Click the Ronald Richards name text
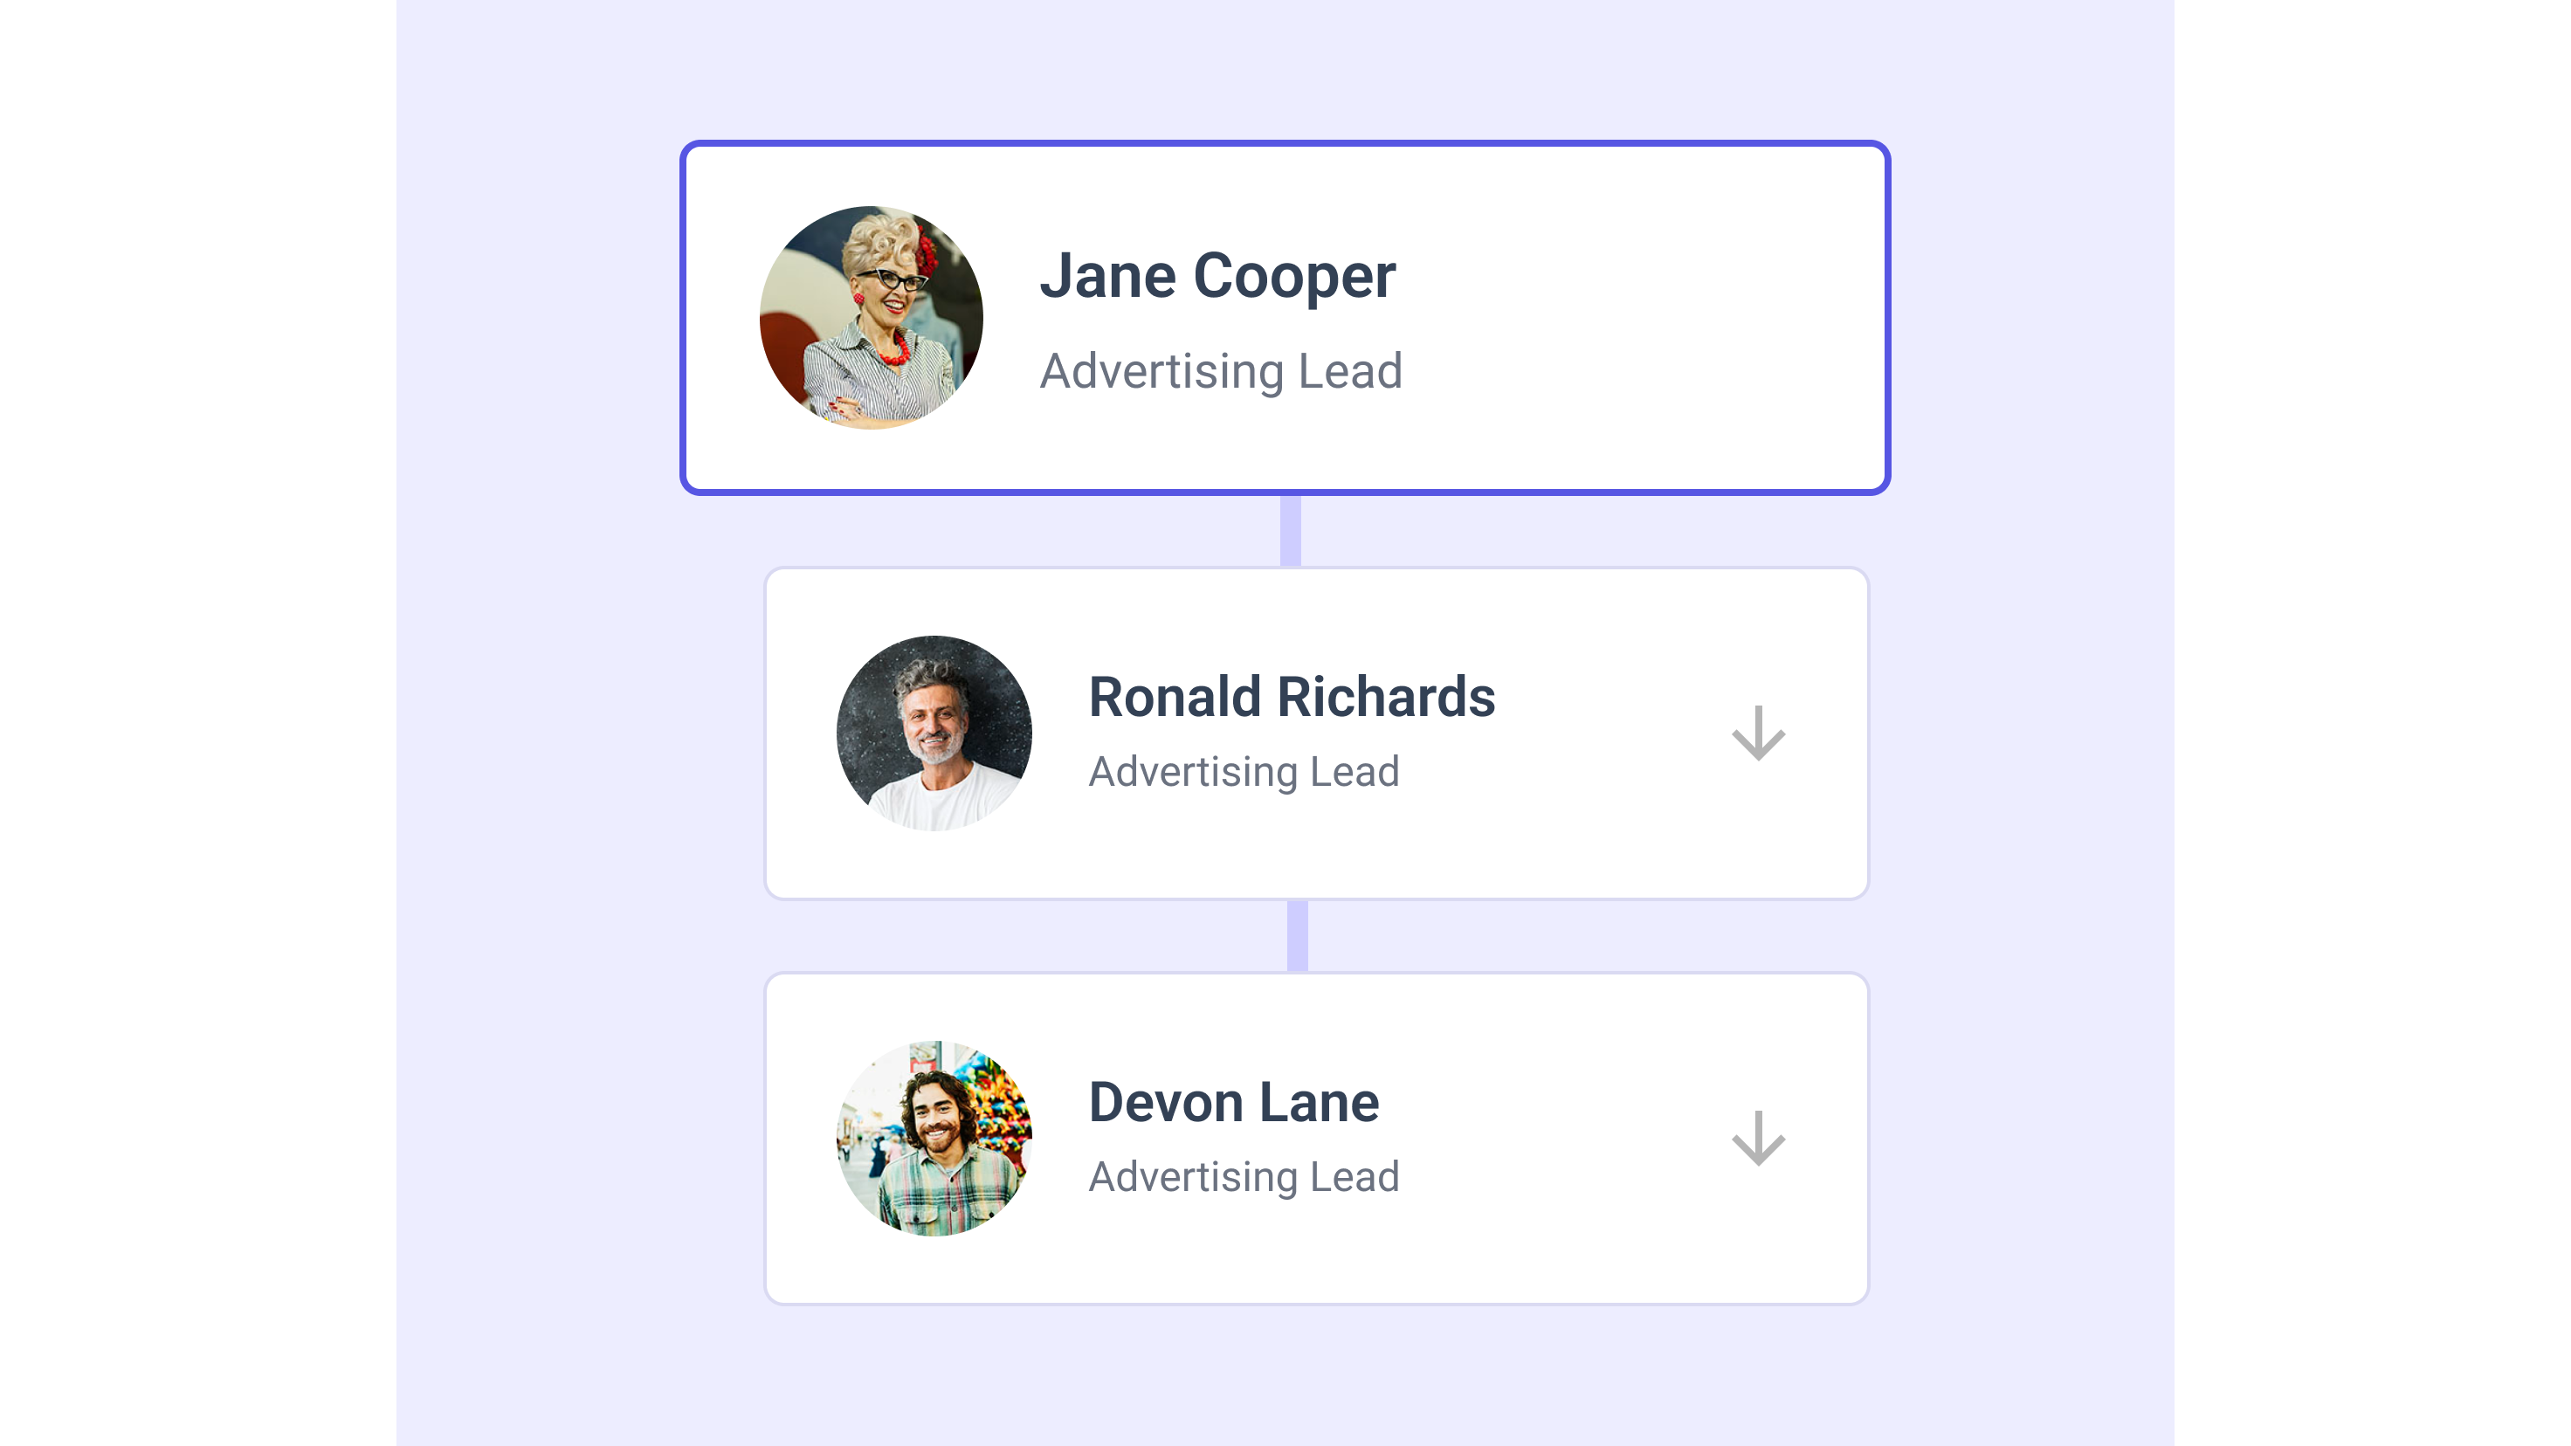Image resolution: width=2571 pixels, height=1446 pixels. (1292, 697)
